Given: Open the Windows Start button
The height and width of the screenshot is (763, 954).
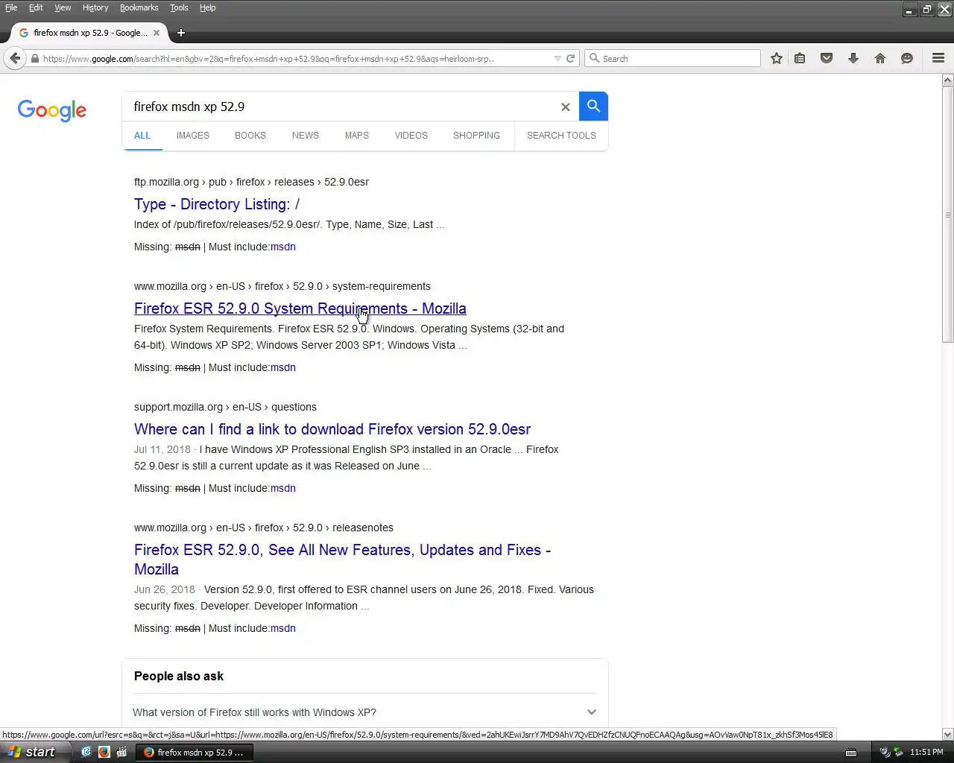Looking at the screenshot, I should pos(31,752).
